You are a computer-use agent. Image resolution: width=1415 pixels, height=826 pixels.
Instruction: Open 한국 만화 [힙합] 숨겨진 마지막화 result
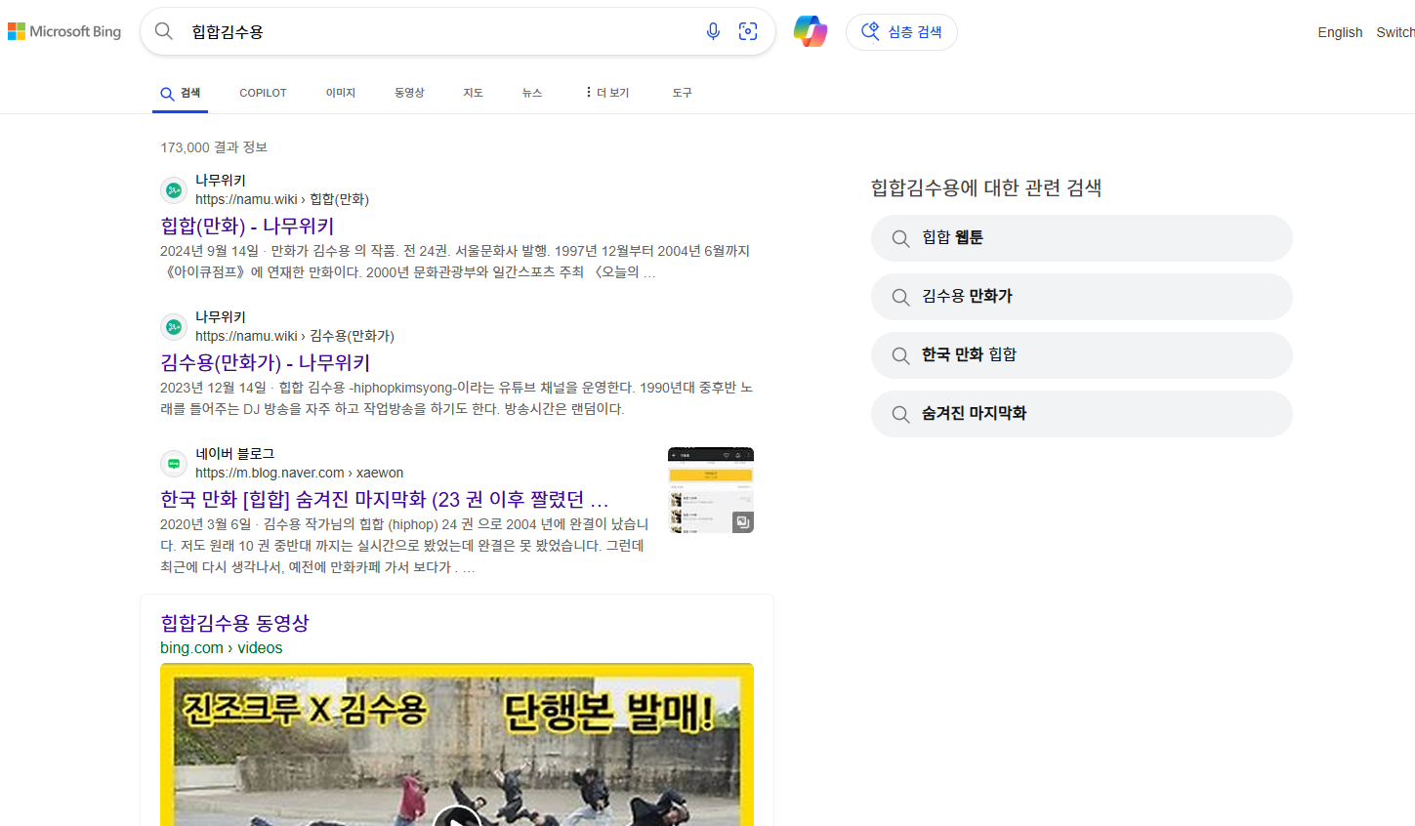click(x=384, y=499)
